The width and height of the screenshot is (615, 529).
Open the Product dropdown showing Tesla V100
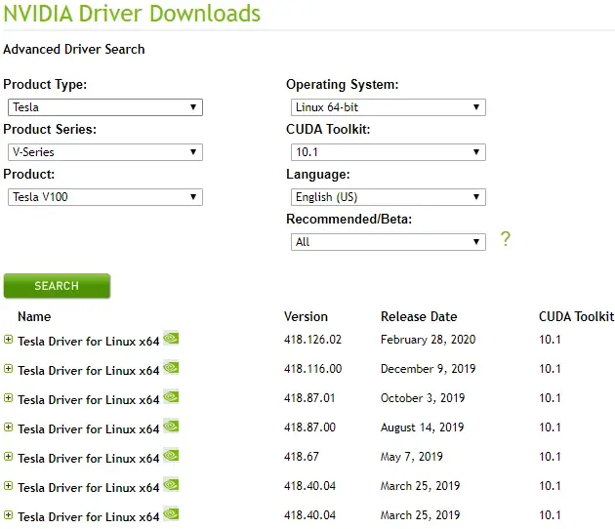105,197
